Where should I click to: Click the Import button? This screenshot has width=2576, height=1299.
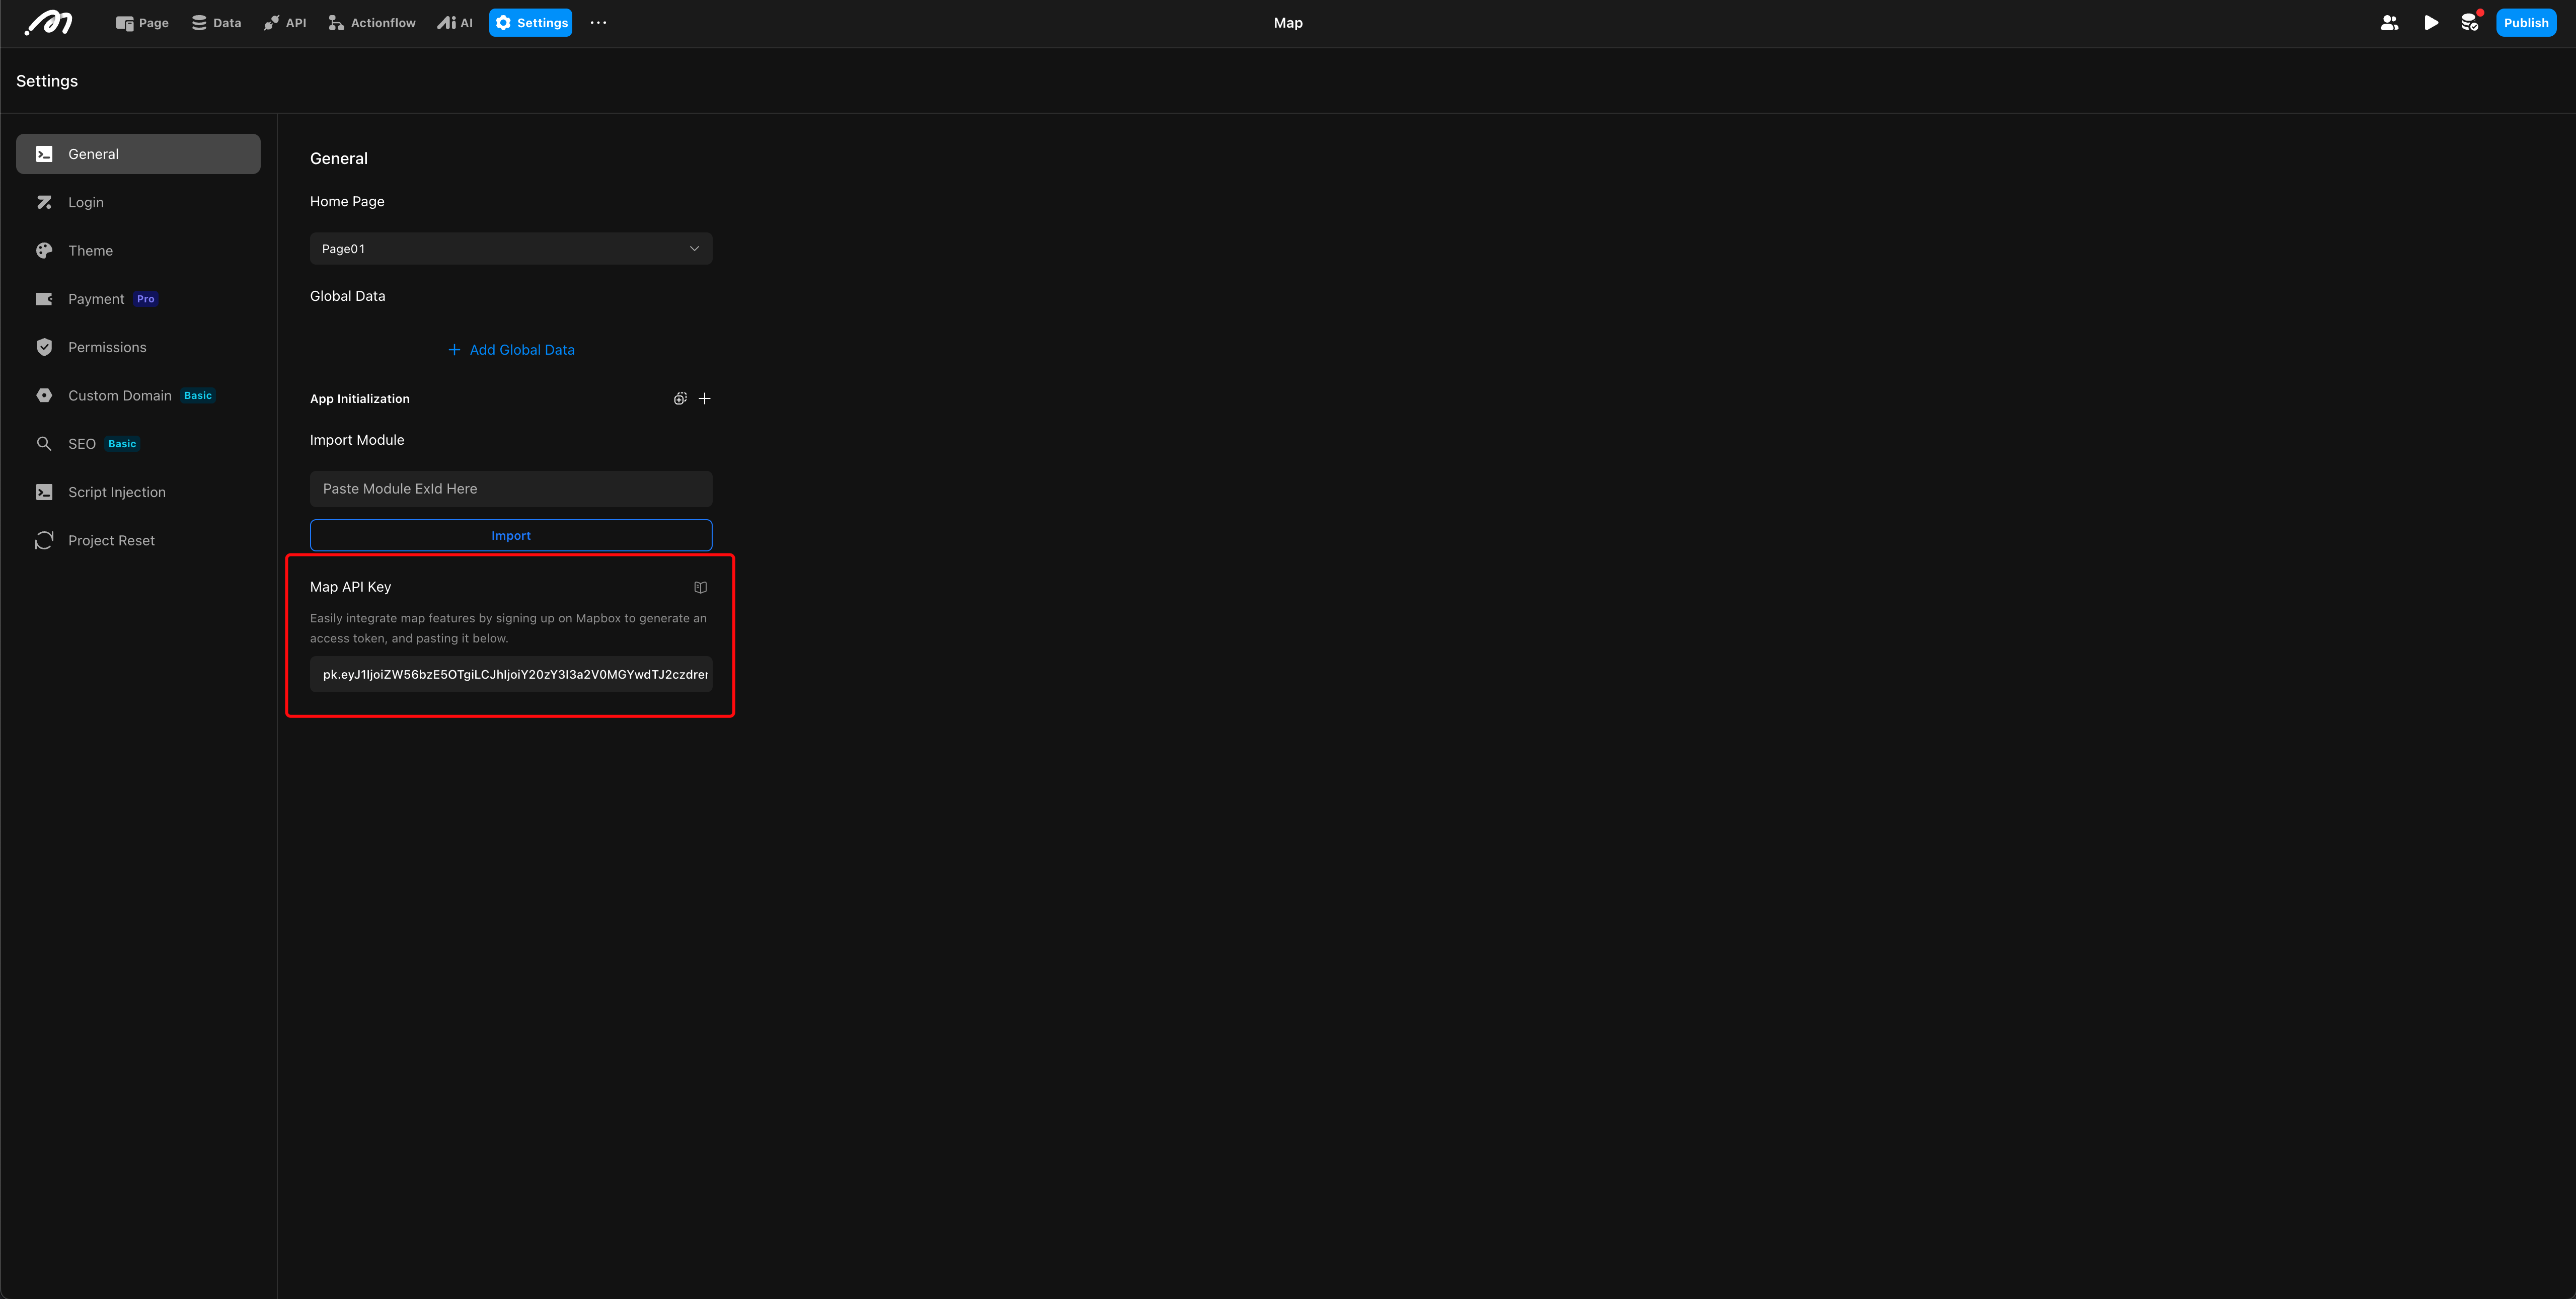point(511,536)
